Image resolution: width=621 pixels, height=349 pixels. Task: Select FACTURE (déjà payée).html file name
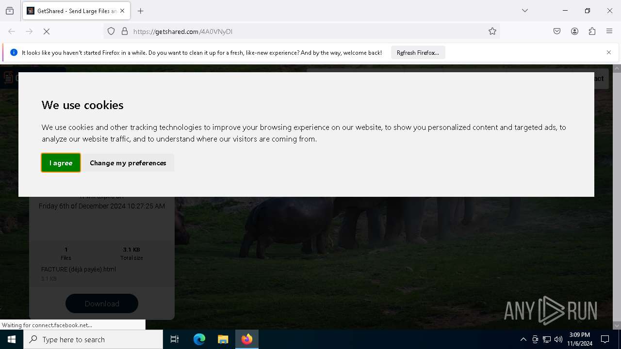point(79,270)
